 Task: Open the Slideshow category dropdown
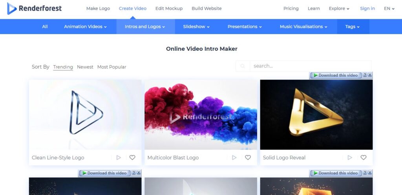tap(196, 27)
